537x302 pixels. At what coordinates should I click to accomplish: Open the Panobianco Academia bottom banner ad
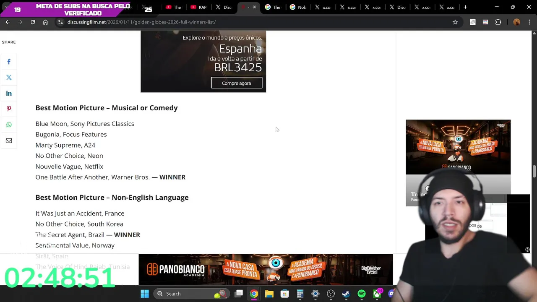click(266, 269)
